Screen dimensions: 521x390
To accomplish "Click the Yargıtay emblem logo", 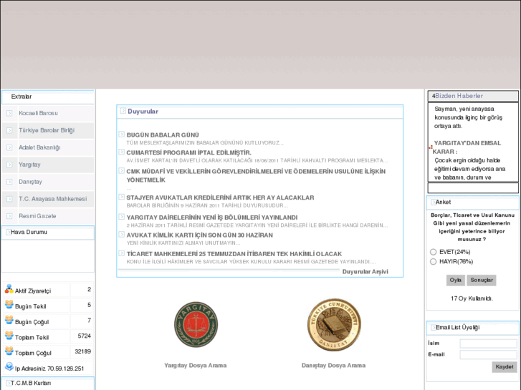I will click(196, 324).
